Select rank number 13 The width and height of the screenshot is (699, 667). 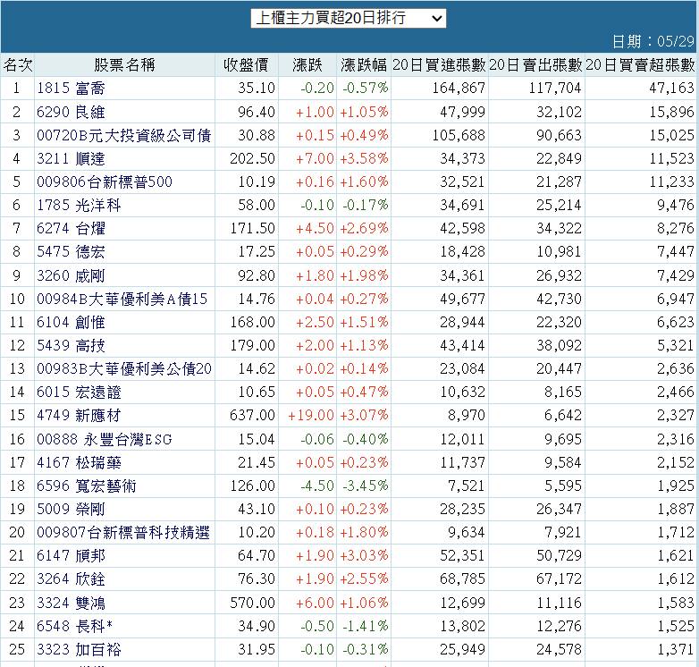coord(17,368)
